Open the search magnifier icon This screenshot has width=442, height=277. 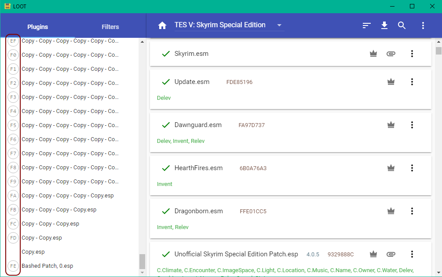click(402, 26)
